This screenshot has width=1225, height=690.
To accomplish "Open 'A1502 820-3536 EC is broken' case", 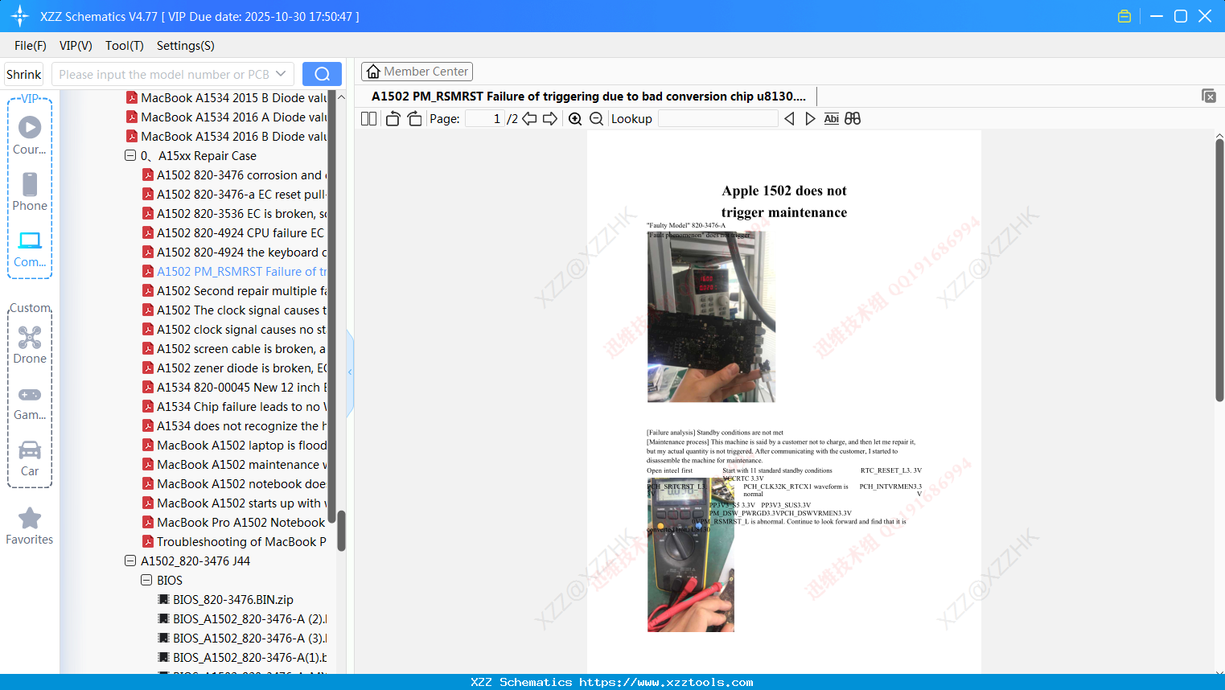I will (234, 214).
